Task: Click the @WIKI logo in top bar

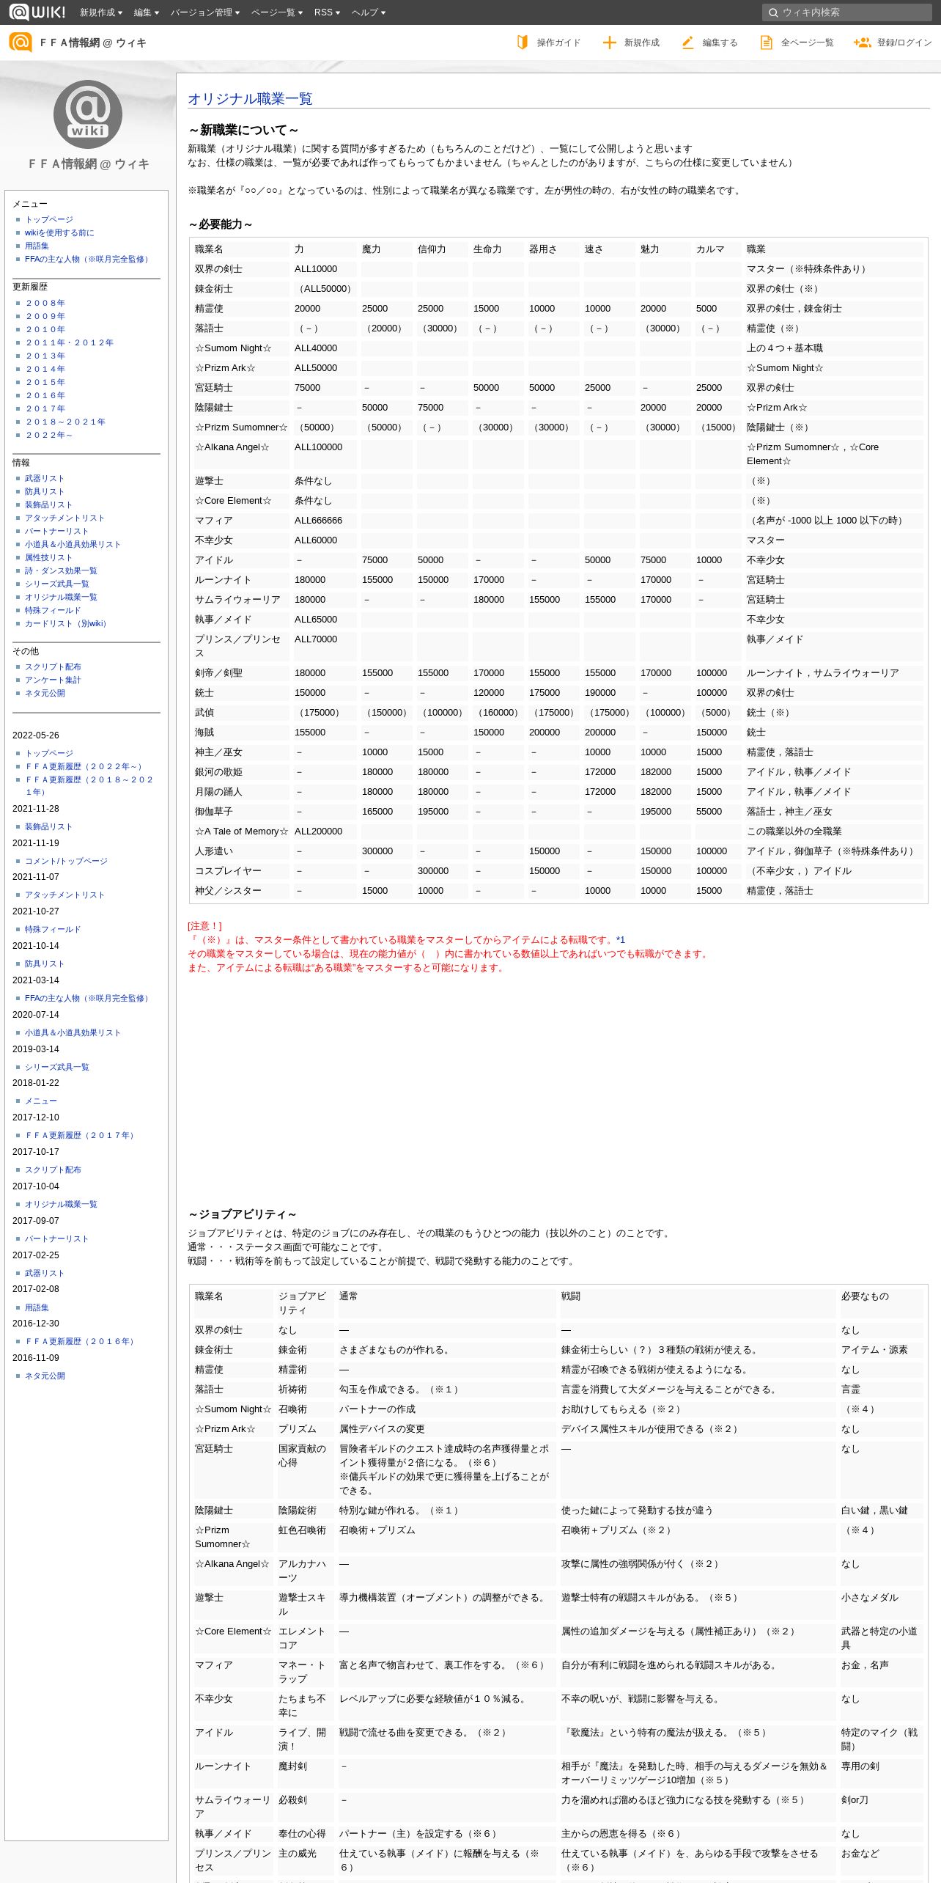Action: click(37, 12)
